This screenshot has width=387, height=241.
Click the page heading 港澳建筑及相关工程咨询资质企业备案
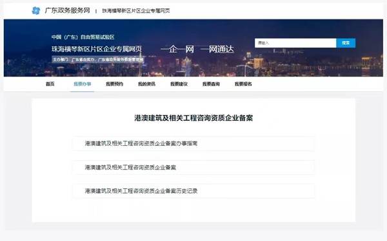(193, 118)
